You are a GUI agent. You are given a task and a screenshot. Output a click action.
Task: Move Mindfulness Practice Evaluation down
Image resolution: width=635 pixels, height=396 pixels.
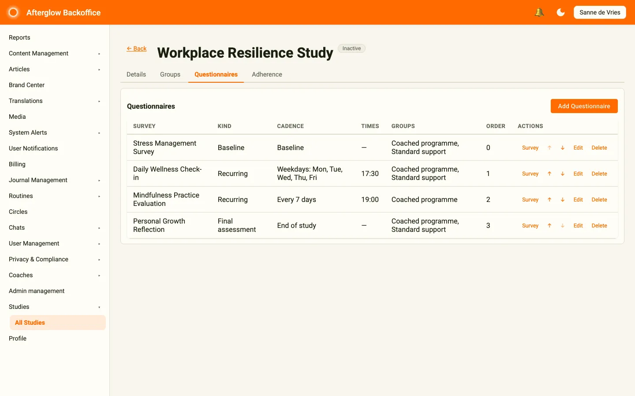(563, 200)
